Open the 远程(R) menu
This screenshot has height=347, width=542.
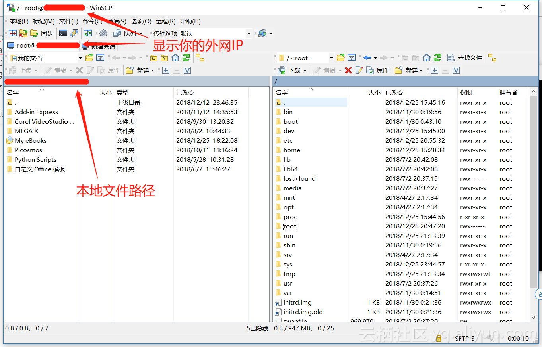point(165,21)
